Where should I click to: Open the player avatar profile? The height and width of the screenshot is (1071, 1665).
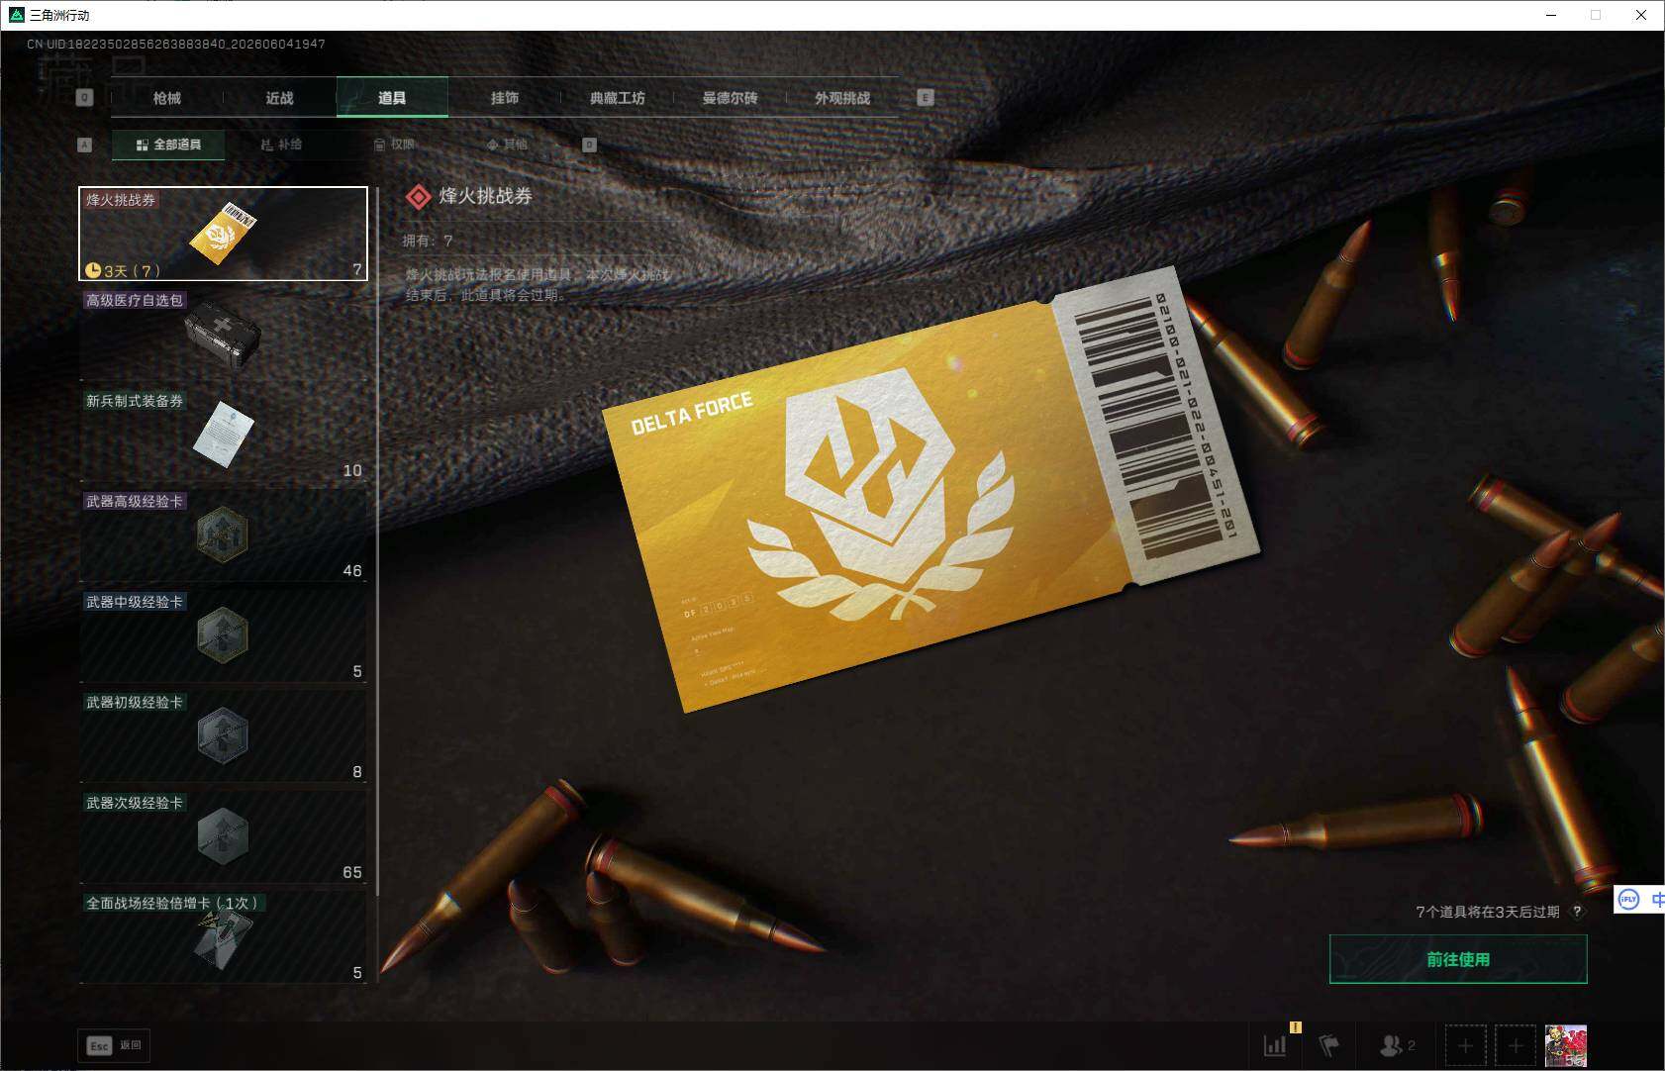coord(1566,1045)
